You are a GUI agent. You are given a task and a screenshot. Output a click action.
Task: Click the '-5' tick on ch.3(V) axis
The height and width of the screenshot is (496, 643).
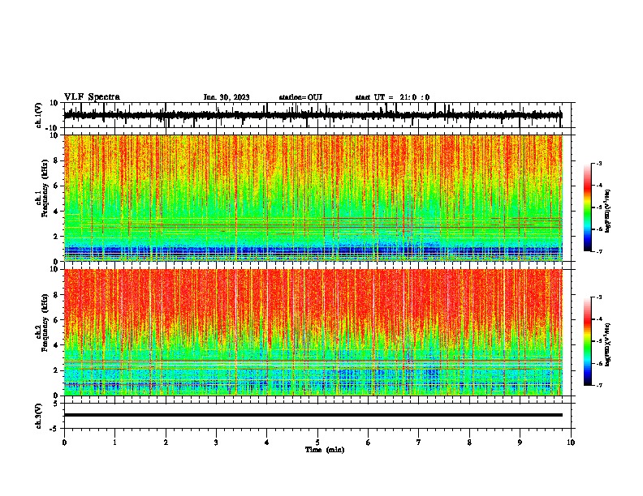pos(54,429)
